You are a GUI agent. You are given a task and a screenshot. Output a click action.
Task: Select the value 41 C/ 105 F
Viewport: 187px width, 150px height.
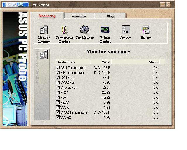point(101,73)
